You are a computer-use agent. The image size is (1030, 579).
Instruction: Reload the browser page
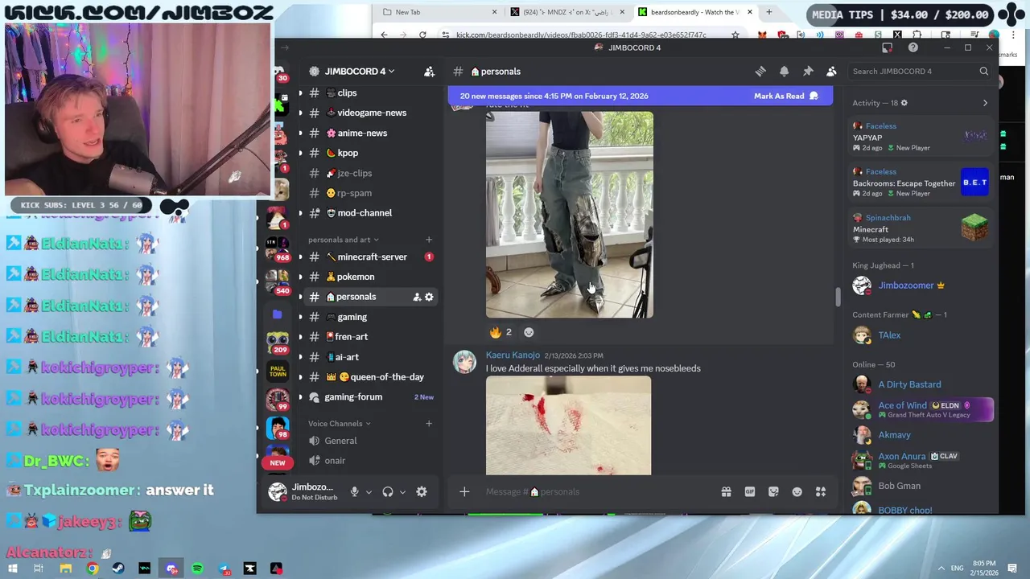pos(422,35)
